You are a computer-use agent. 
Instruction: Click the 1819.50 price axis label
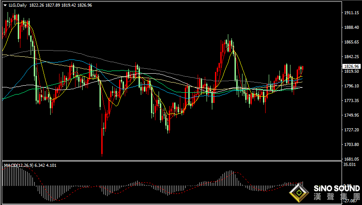pyautogui.click(x=352, y=71)
